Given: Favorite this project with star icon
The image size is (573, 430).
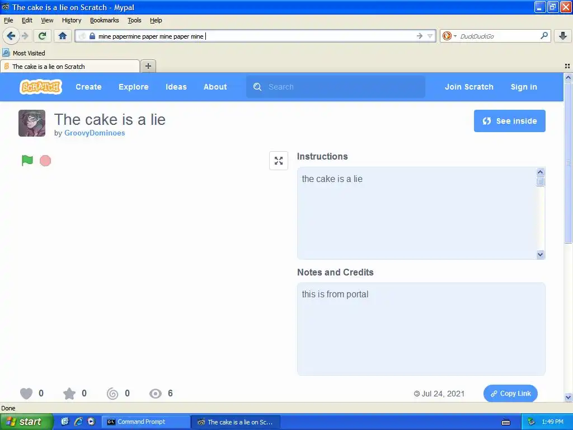Looking at the screenshot, I should point(69,394).
